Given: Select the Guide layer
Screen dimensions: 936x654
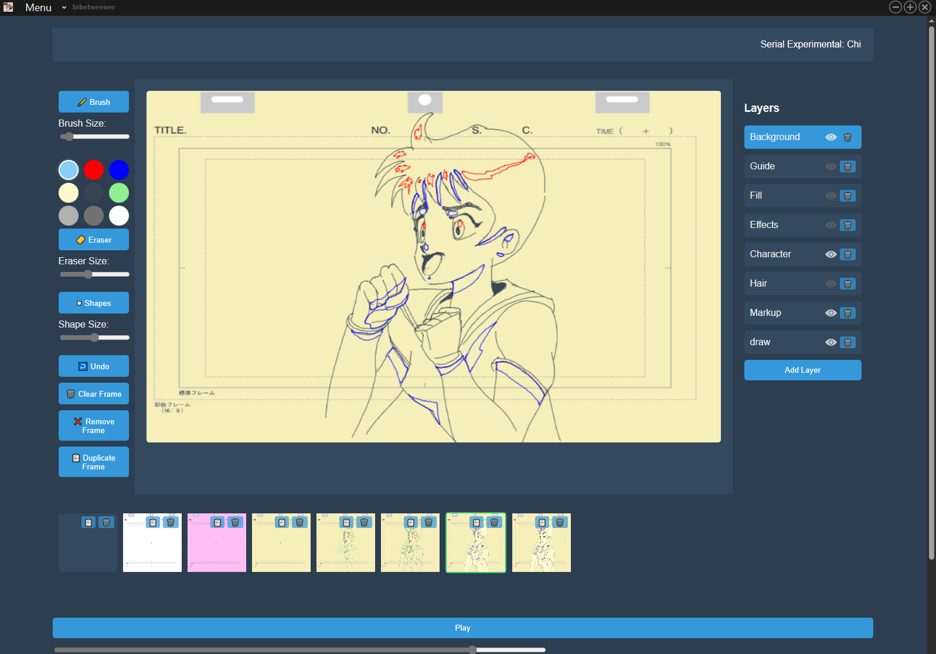Looking at the screenshot, I should pos(802,166).
